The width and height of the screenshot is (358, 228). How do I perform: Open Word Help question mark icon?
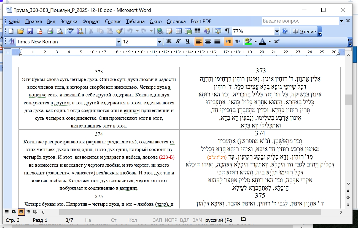tap(285, 31)
